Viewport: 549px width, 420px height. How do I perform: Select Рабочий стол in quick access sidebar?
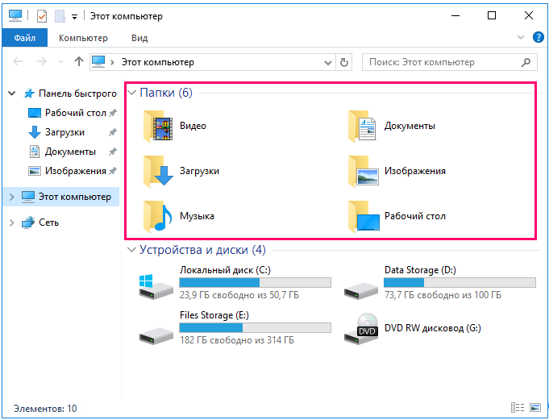coord(76,113)
